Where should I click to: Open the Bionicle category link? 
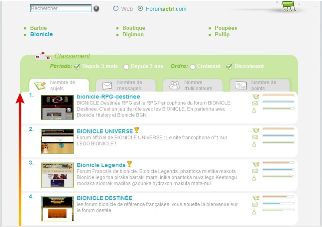(x=41, y=34)
